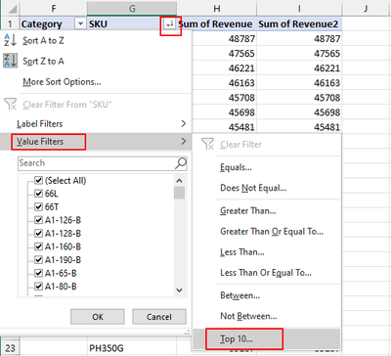Click the scroll down arrow in SKU list
Screen dimensions: 391x356
pos(179,289)
